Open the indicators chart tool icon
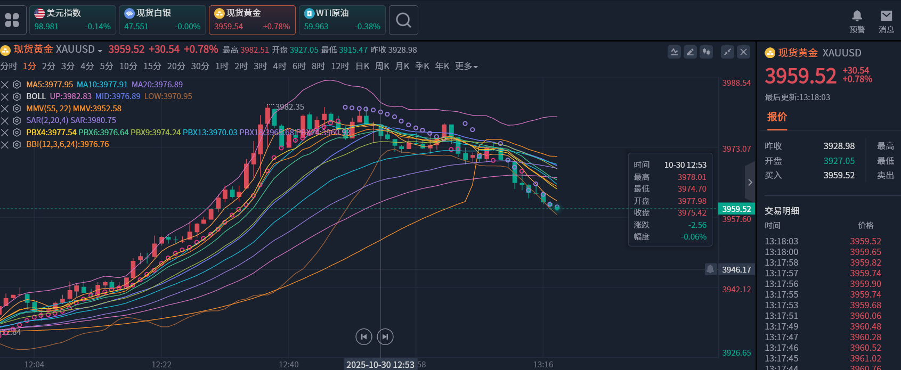This screenshot has width=901, height=370. coord(674,52)
